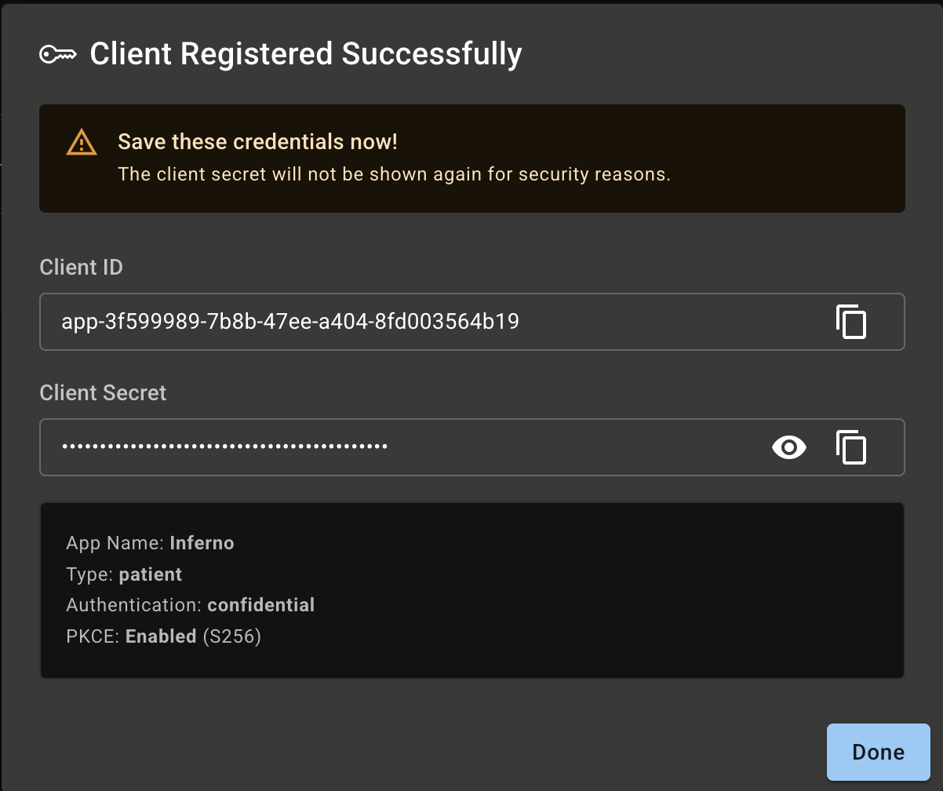Image resolution: width=943 pixels, height=791 pixels.
Task: Click the Client ID label
Action: tap(81, 268)
